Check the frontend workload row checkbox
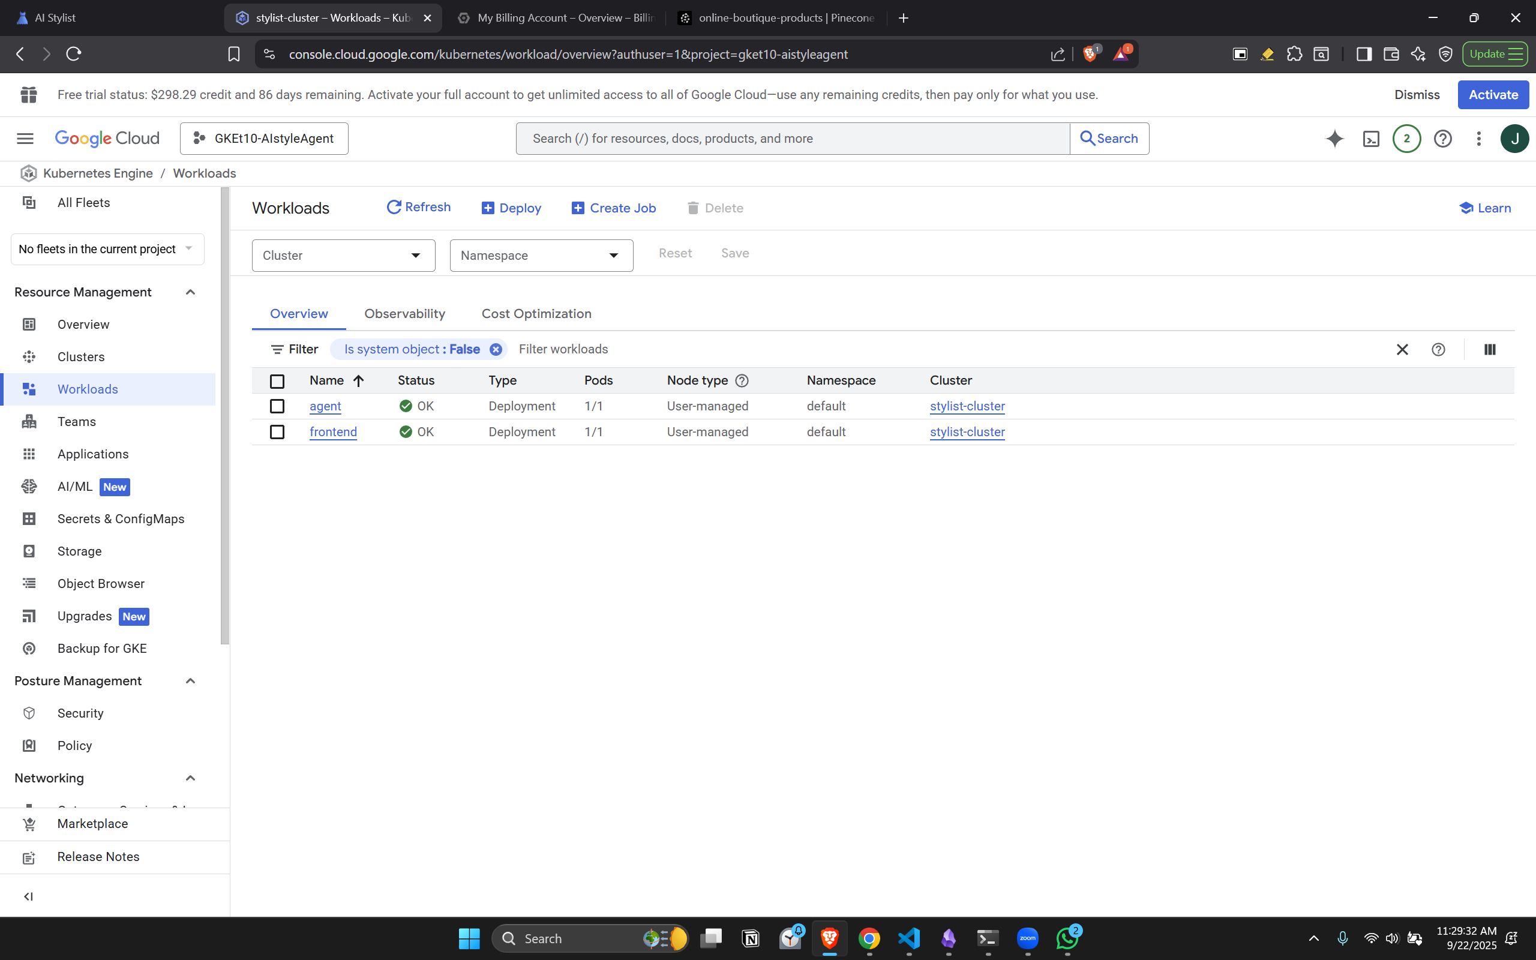The image size is (1536, 960). tap(277, 431)
